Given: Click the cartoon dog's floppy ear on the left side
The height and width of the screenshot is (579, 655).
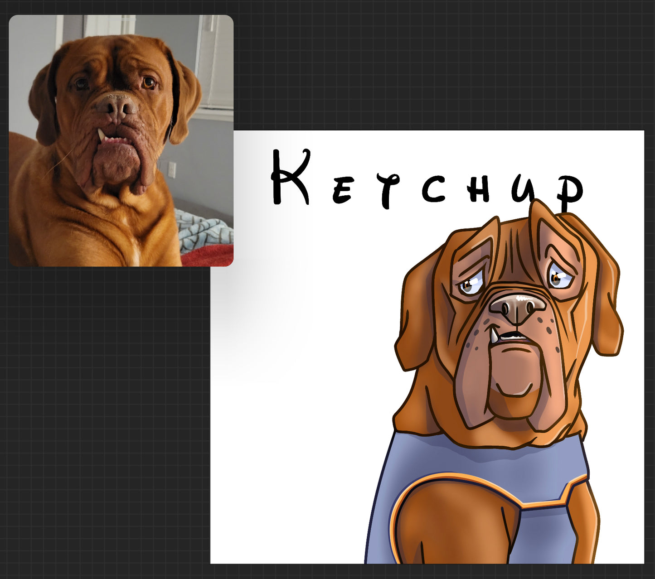Looking at the screenshot, I should coord(415,317).
